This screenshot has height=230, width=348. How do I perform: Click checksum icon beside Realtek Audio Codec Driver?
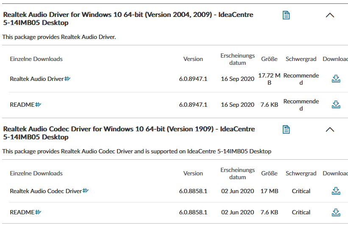click(x=86, y=191)
